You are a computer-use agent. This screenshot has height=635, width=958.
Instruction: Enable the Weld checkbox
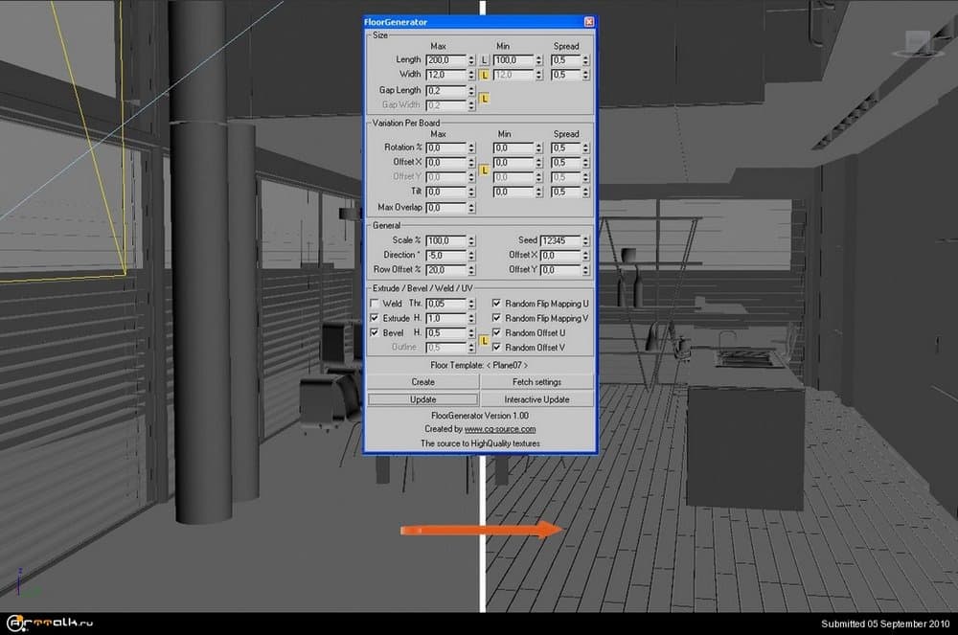tap(375, 304)
